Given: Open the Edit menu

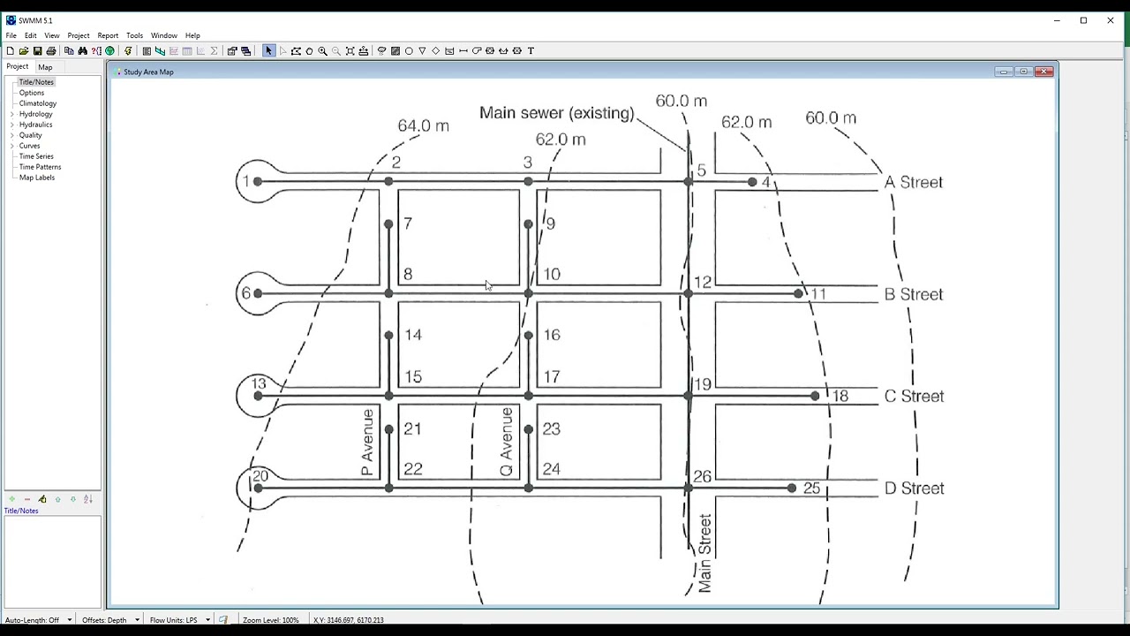Looking at the screenshot, I should 31,35.
